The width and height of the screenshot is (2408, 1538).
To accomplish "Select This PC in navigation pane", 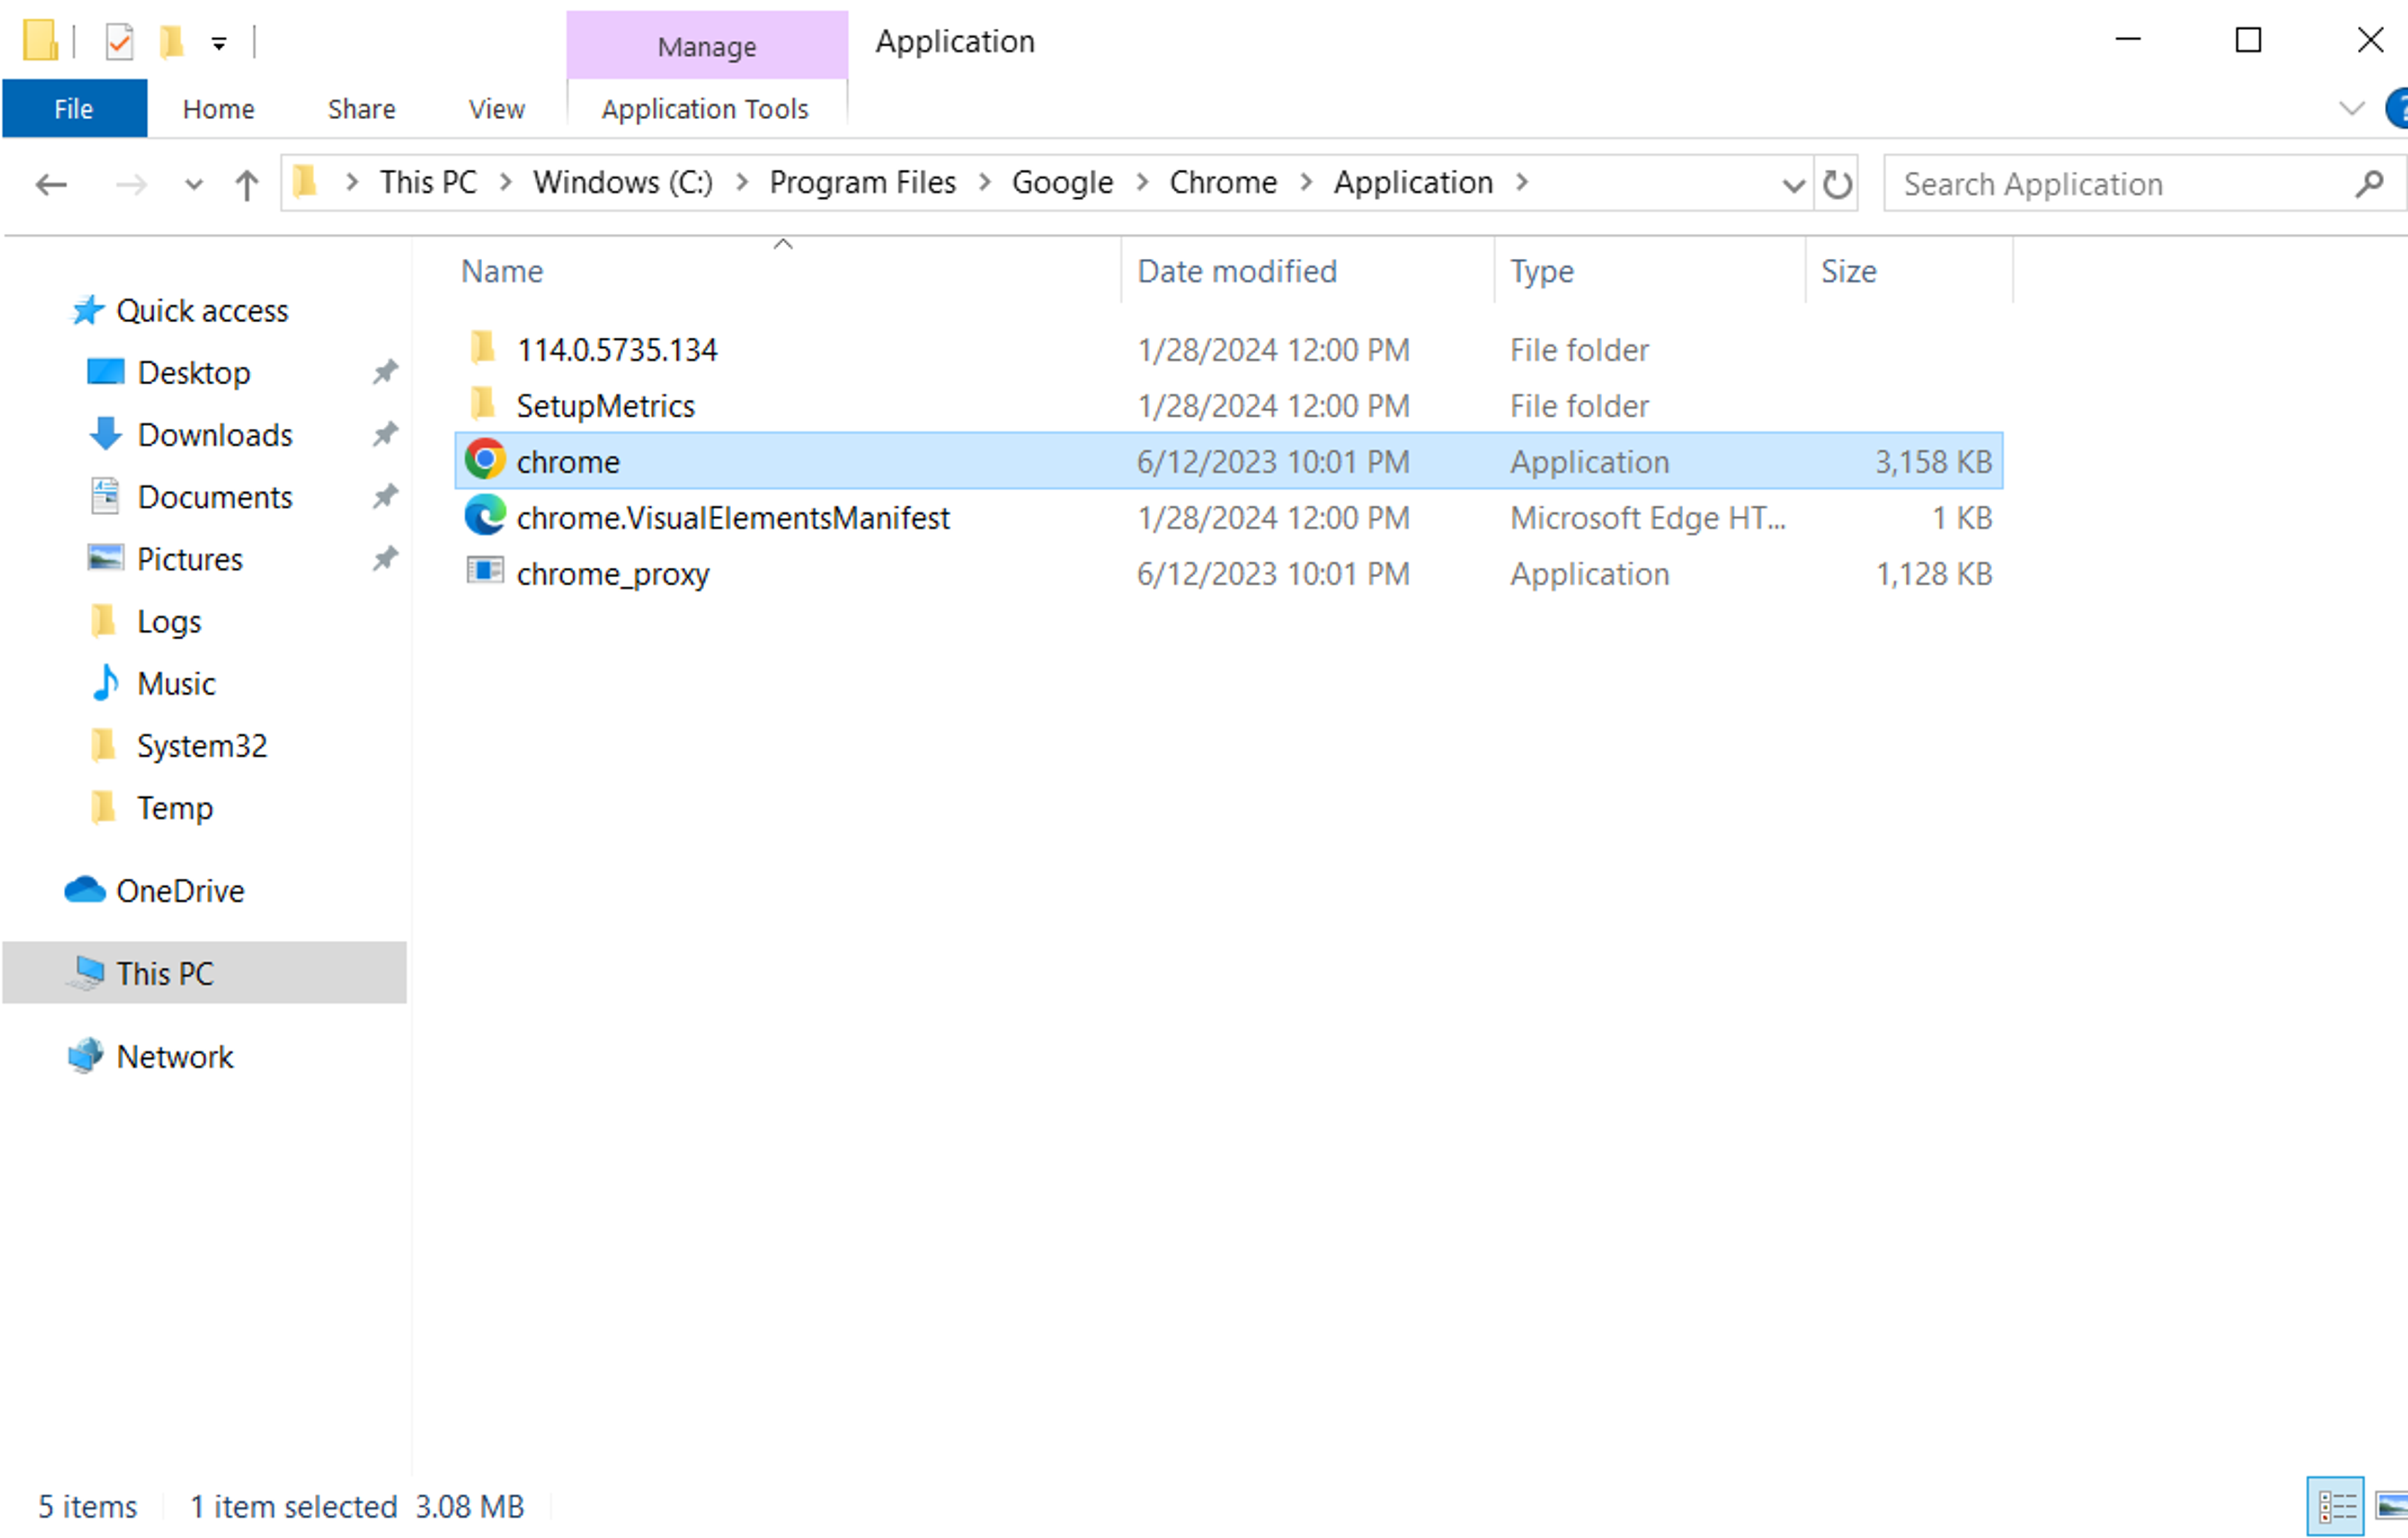I will coord(204,972).
